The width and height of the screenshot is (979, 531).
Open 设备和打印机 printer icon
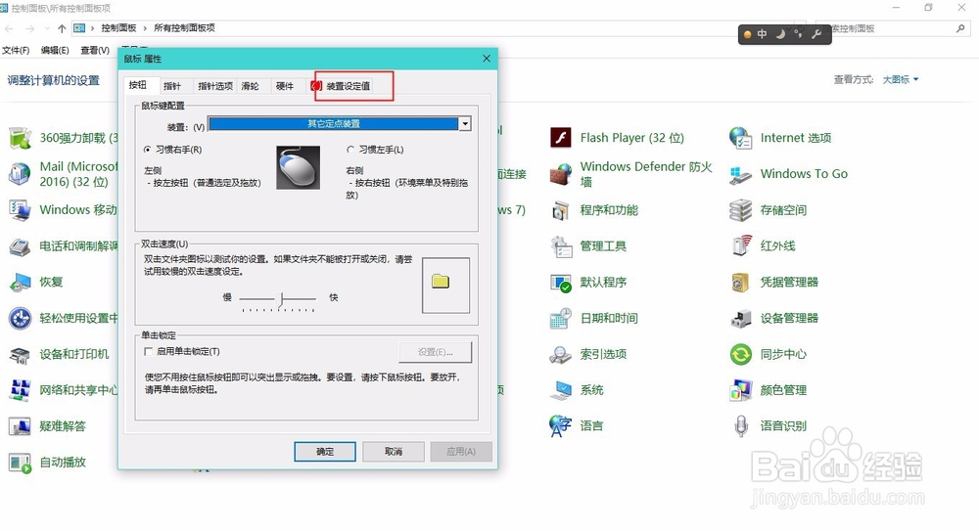pos(20,354)
